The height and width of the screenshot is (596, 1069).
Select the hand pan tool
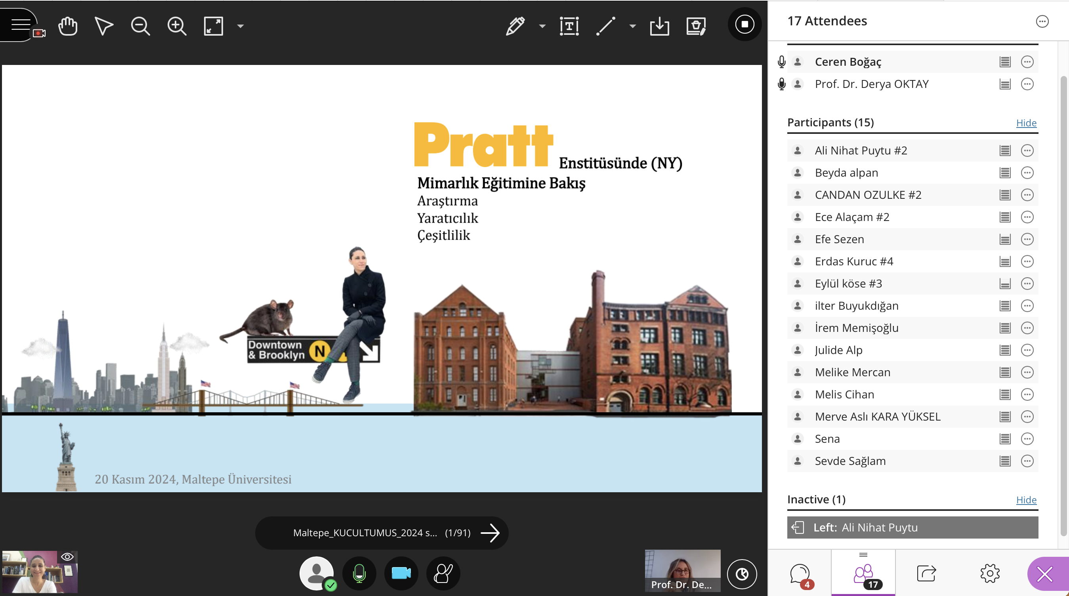(68, 26)
